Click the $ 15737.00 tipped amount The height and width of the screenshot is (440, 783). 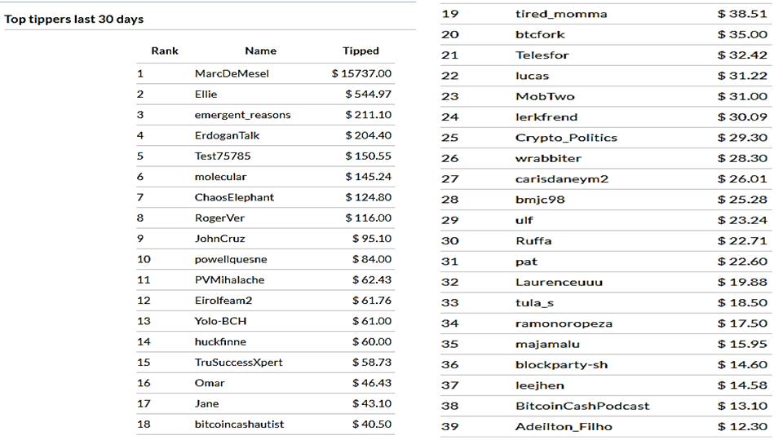coord(361,74)
